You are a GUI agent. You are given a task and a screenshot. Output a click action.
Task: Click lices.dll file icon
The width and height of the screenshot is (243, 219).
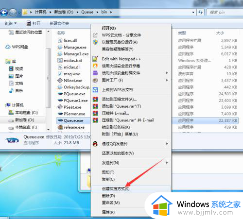pyautogui.click(x=60, y=40)
